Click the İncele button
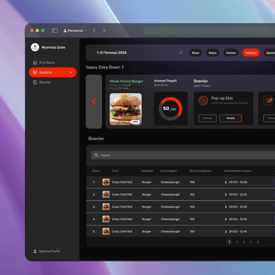275x275 pixels. (230, 118)
